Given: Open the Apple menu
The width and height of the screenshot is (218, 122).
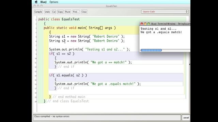Looking at the screenshot, I should [36, 2].
